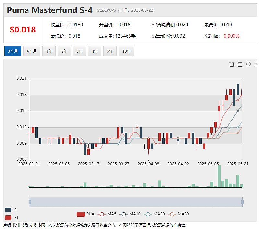Image resolution: width=261 pixels, height=231 pixels.
Task: Switch to the 4年 time range
Action: [95, 51]
